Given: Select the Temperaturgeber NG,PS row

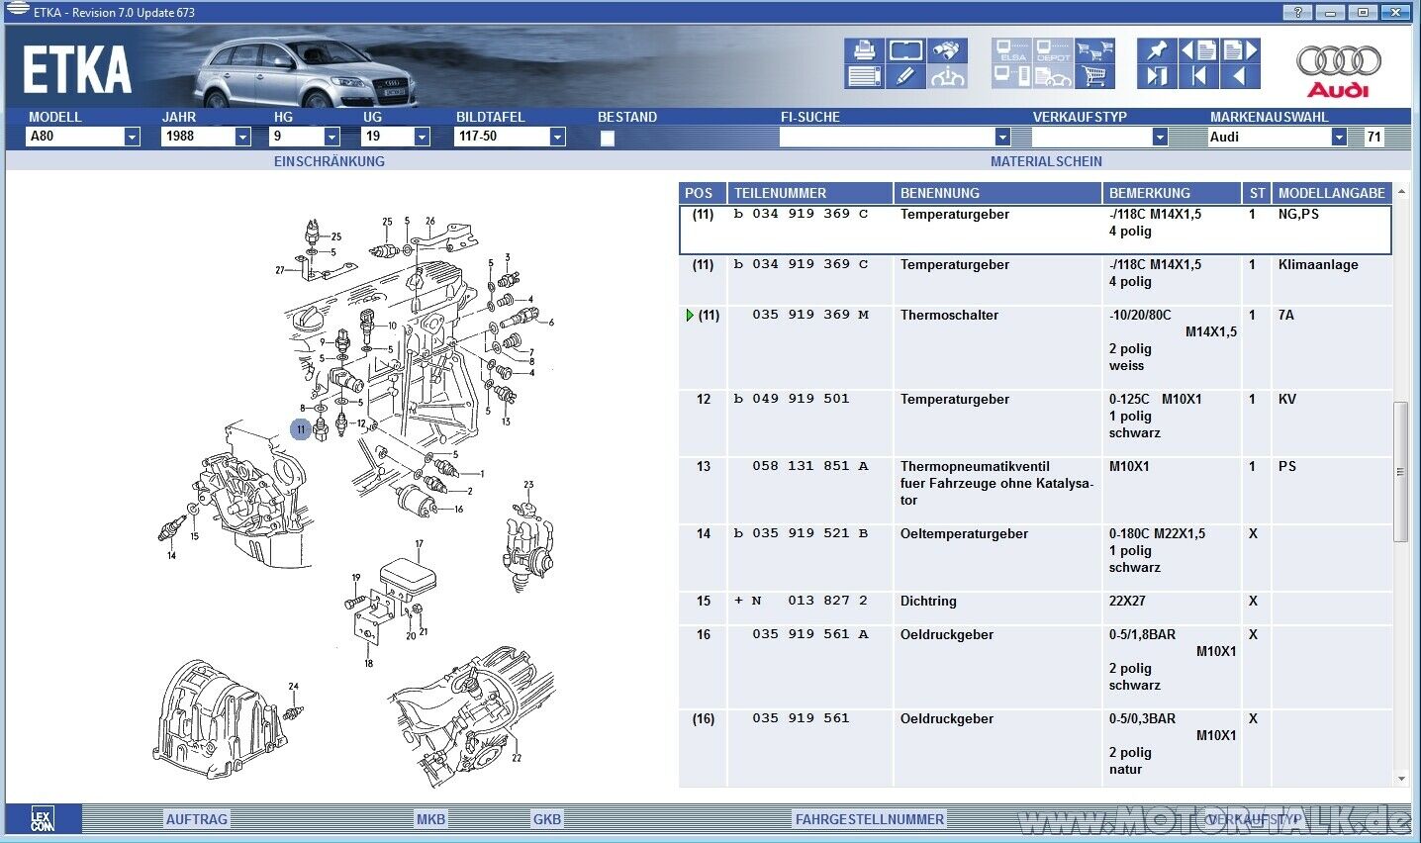Looking at the screenshot, I should point(1035,230).
